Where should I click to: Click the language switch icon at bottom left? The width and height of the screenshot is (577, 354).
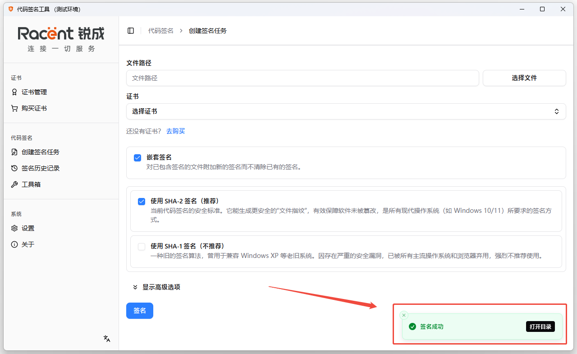[106, 338]
